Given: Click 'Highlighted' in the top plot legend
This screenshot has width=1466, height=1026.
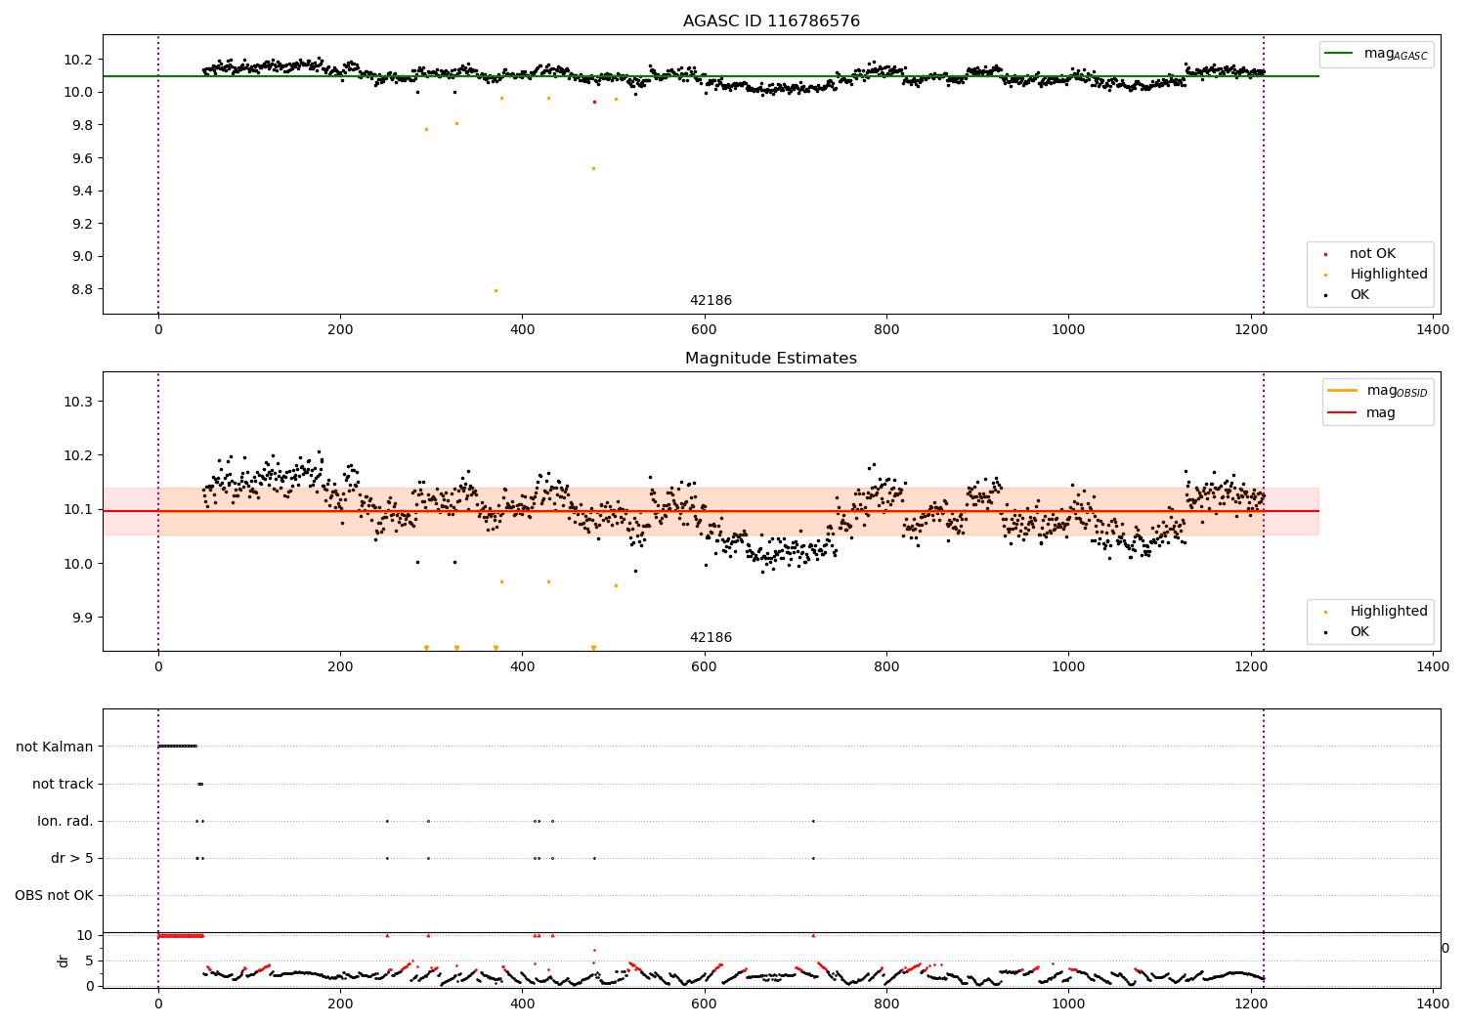Looking at the screenshot, I should 1389,275.
